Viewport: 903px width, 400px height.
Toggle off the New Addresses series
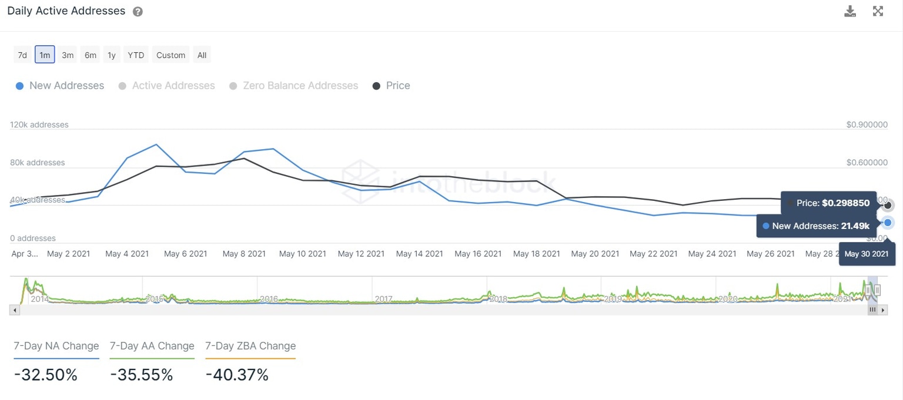tap(59, 85)
